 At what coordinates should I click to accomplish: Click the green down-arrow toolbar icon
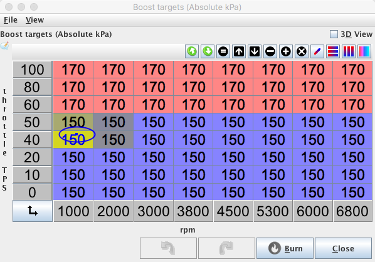[x=208, y=51]
